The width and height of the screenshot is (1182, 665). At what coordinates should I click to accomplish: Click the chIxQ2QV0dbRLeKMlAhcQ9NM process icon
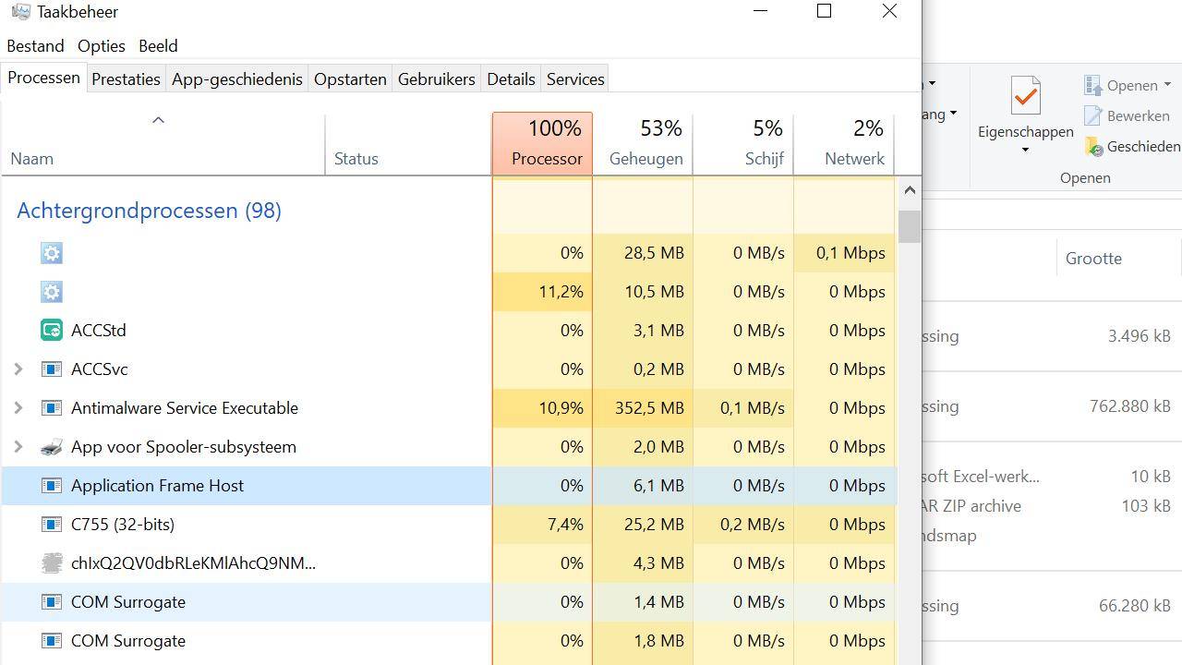coord(51,562)
